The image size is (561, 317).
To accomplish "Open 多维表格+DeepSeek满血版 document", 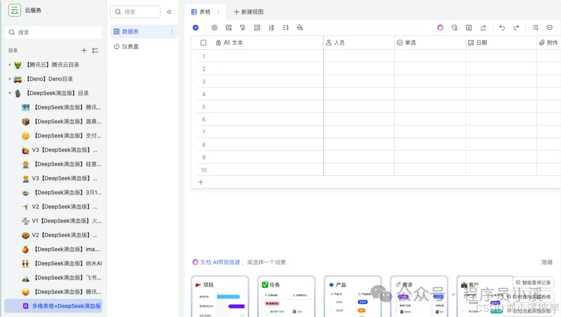I will 54,306.
